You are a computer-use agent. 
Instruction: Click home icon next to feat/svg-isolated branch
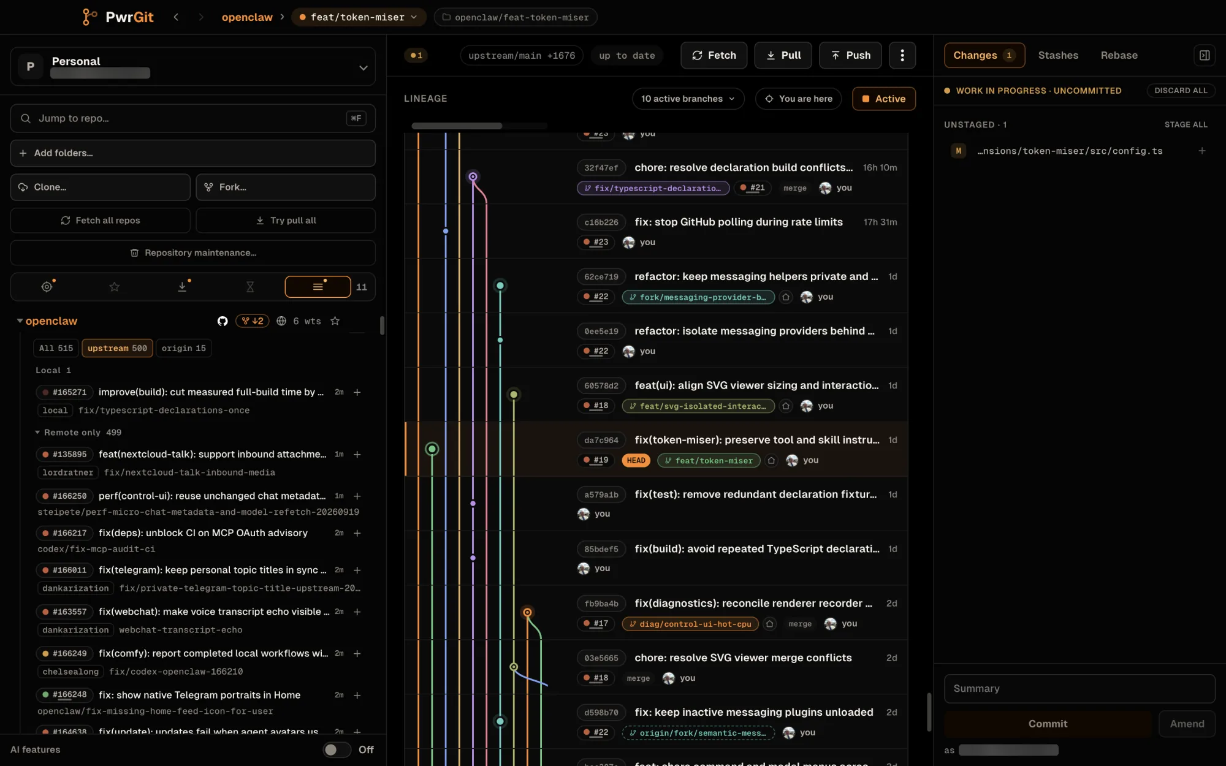click(x=786, y=406)
